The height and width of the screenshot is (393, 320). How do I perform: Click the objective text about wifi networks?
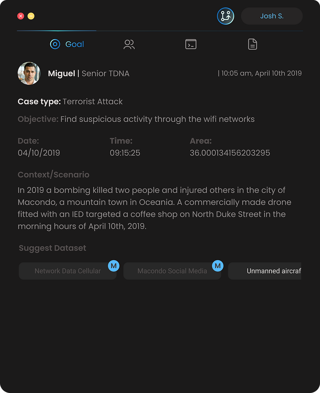pos(157,119)
